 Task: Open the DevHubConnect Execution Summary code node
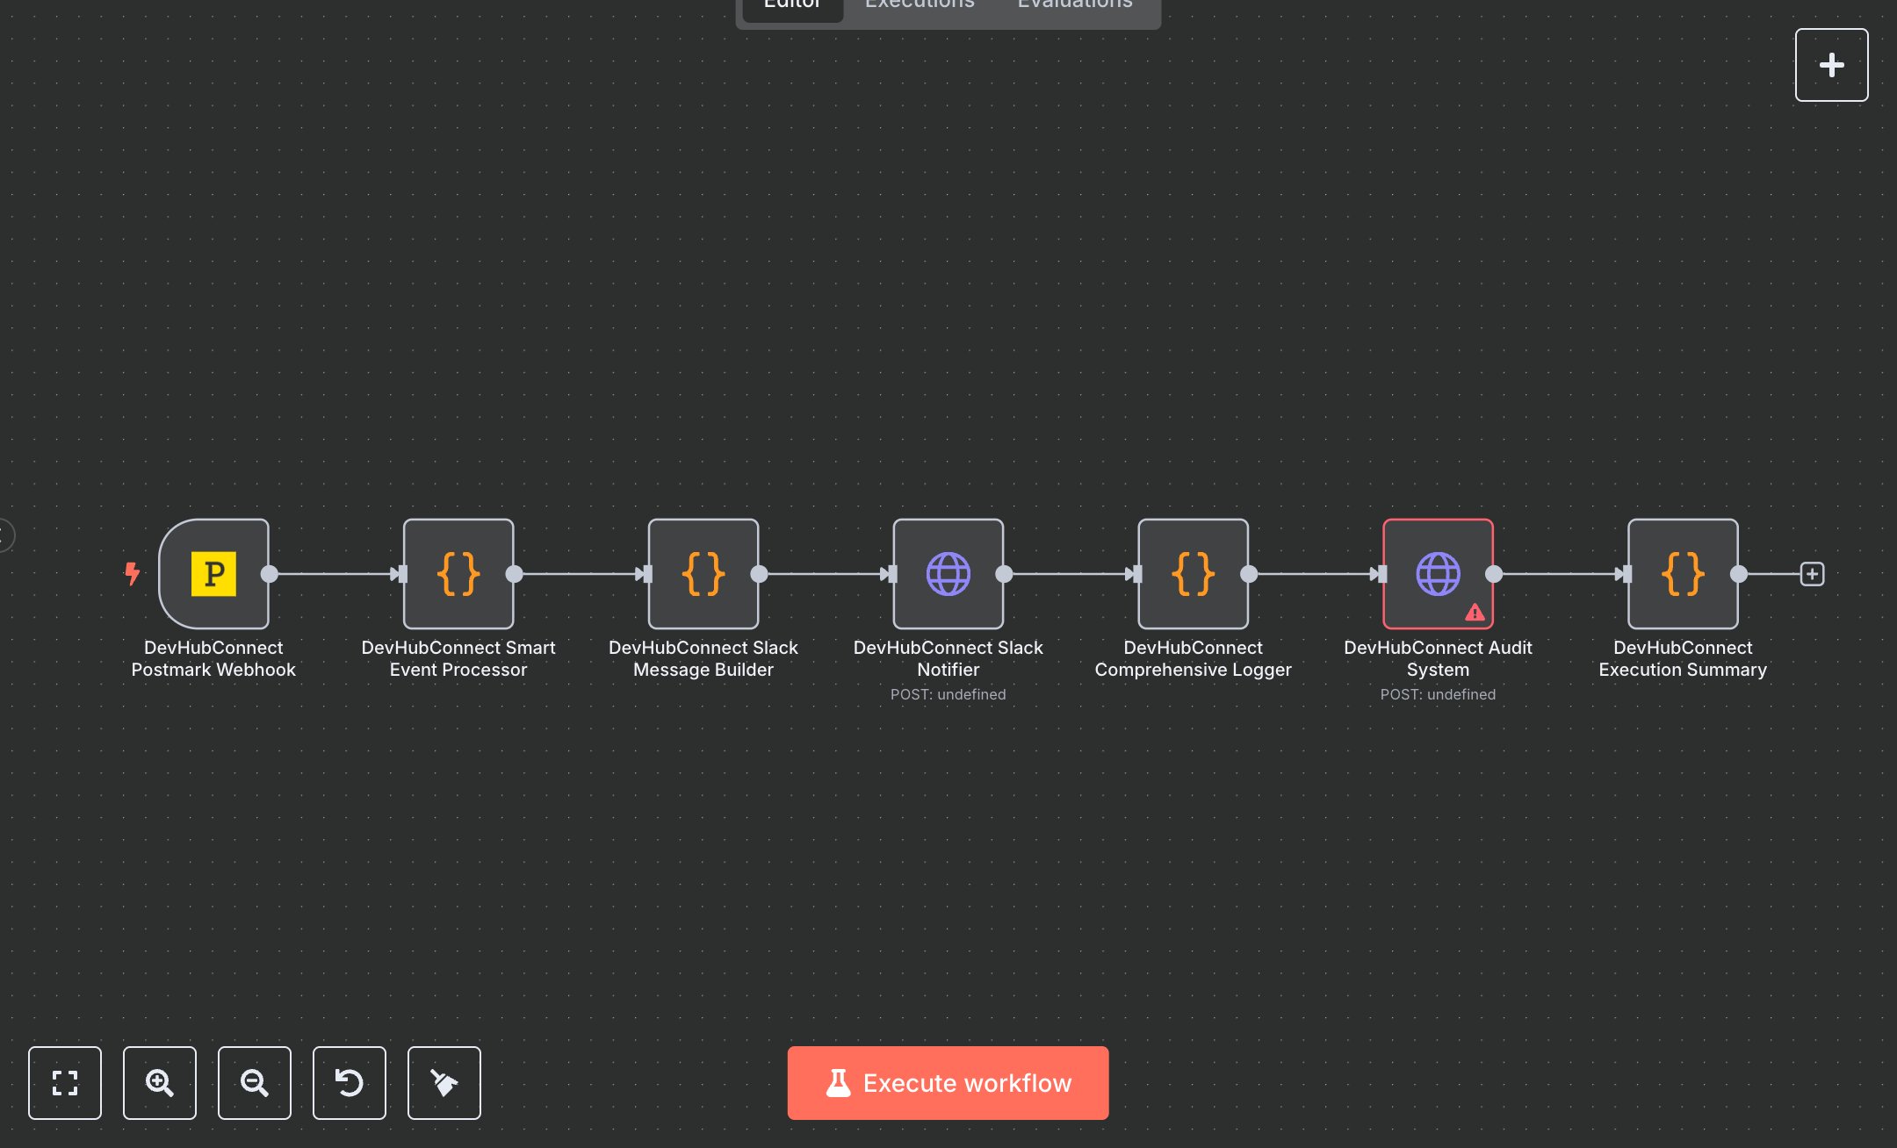(1682, 574)
